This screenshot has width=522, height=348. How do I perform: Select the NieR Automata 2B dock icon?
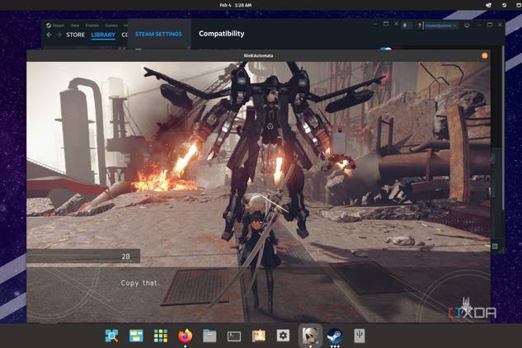pyautogui.click(x=310, y=336)
